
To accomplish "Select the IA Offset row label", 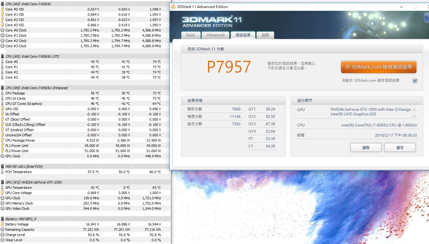I will click(x=12, y=114).
